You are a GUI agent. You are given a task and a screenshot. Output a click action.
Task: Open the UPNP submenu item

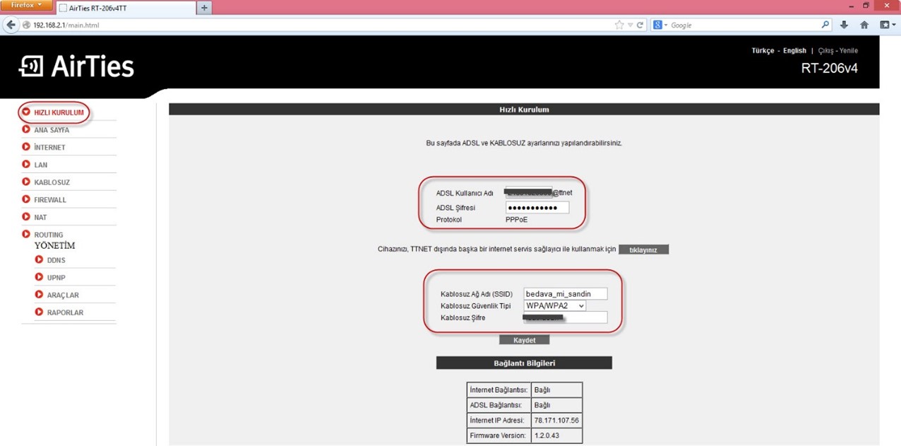click(x=56, y=278)
